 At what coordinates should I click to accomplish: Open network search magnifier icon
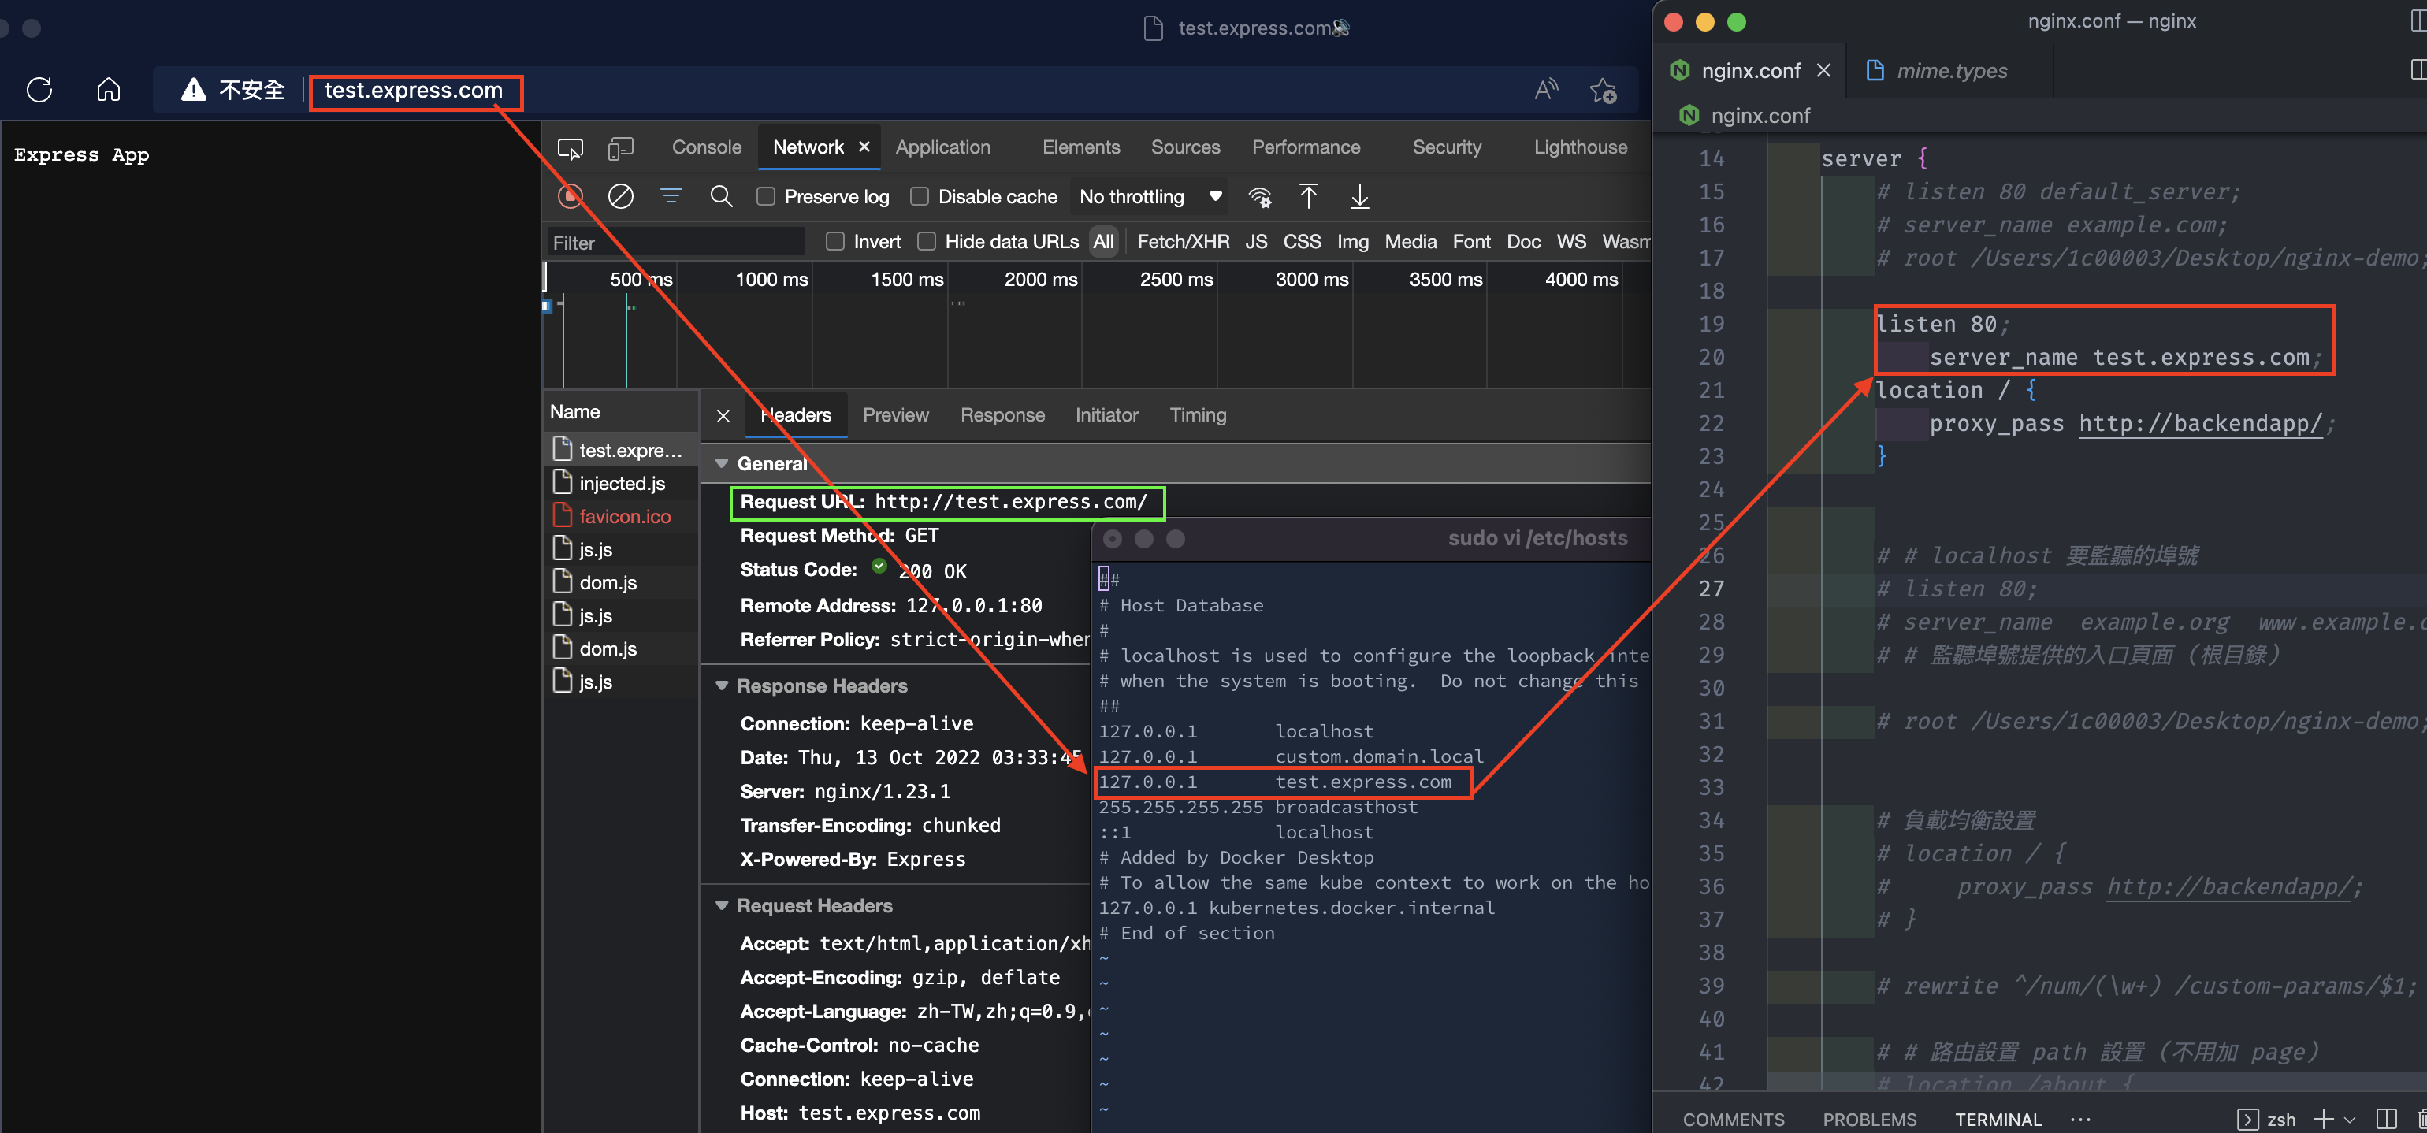tap(721, 196)
